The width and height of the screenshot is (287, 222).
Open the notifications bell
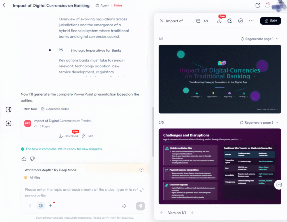point(268,5)
